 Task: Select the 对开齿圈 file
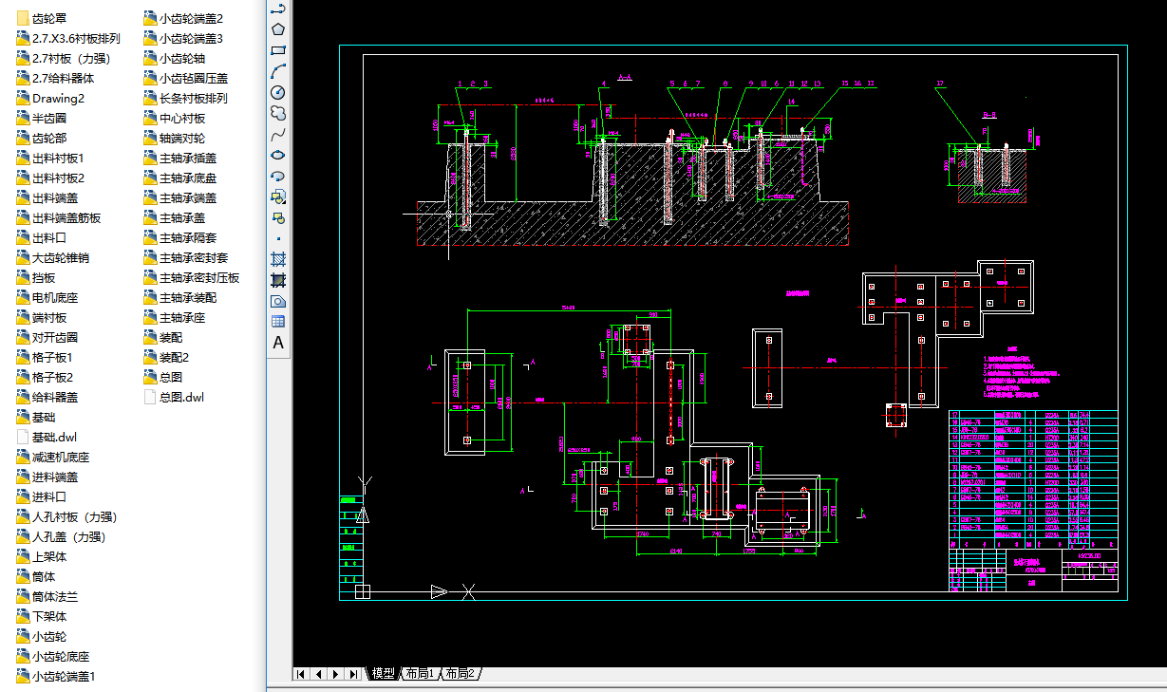point(47,337)
